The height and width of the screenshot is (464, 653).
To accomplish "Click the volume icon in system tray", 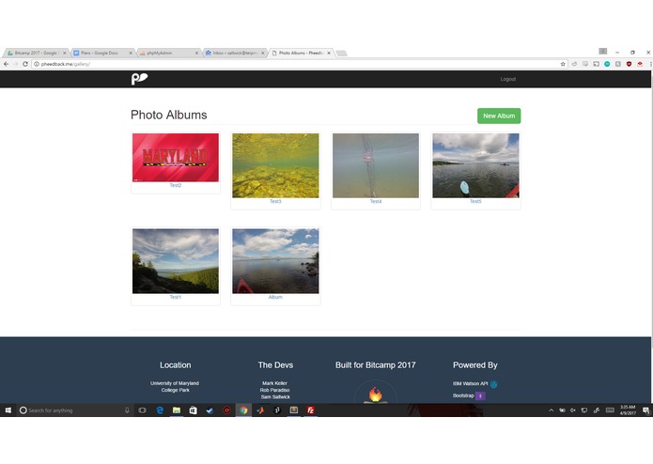I will click(x=573, y=410).
